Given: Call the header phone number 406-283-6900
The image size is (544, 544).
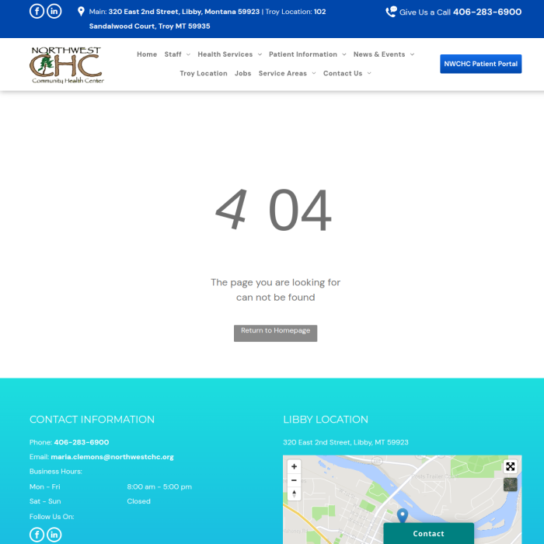Looking at the screenshot, I should pos(487,12).
